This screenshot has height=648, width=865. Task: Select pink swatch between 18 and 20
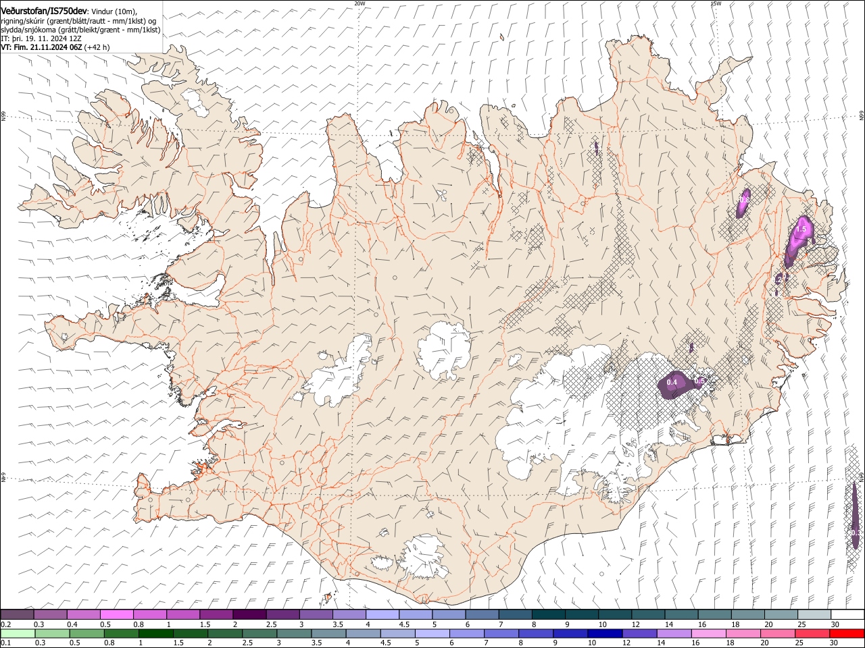point(743,634)
